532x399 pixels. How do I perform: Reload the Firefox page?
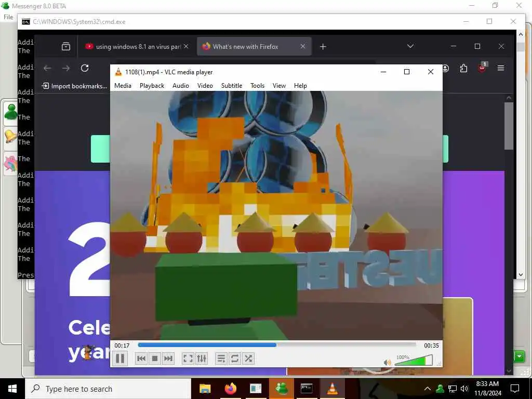(85, 68)
